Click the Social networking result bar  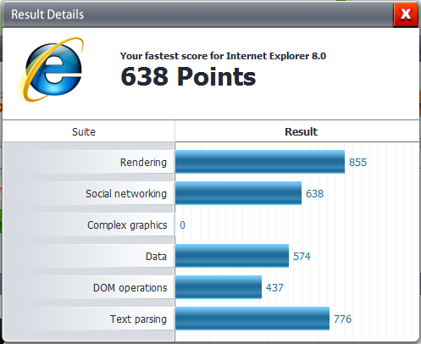point(238,193)
